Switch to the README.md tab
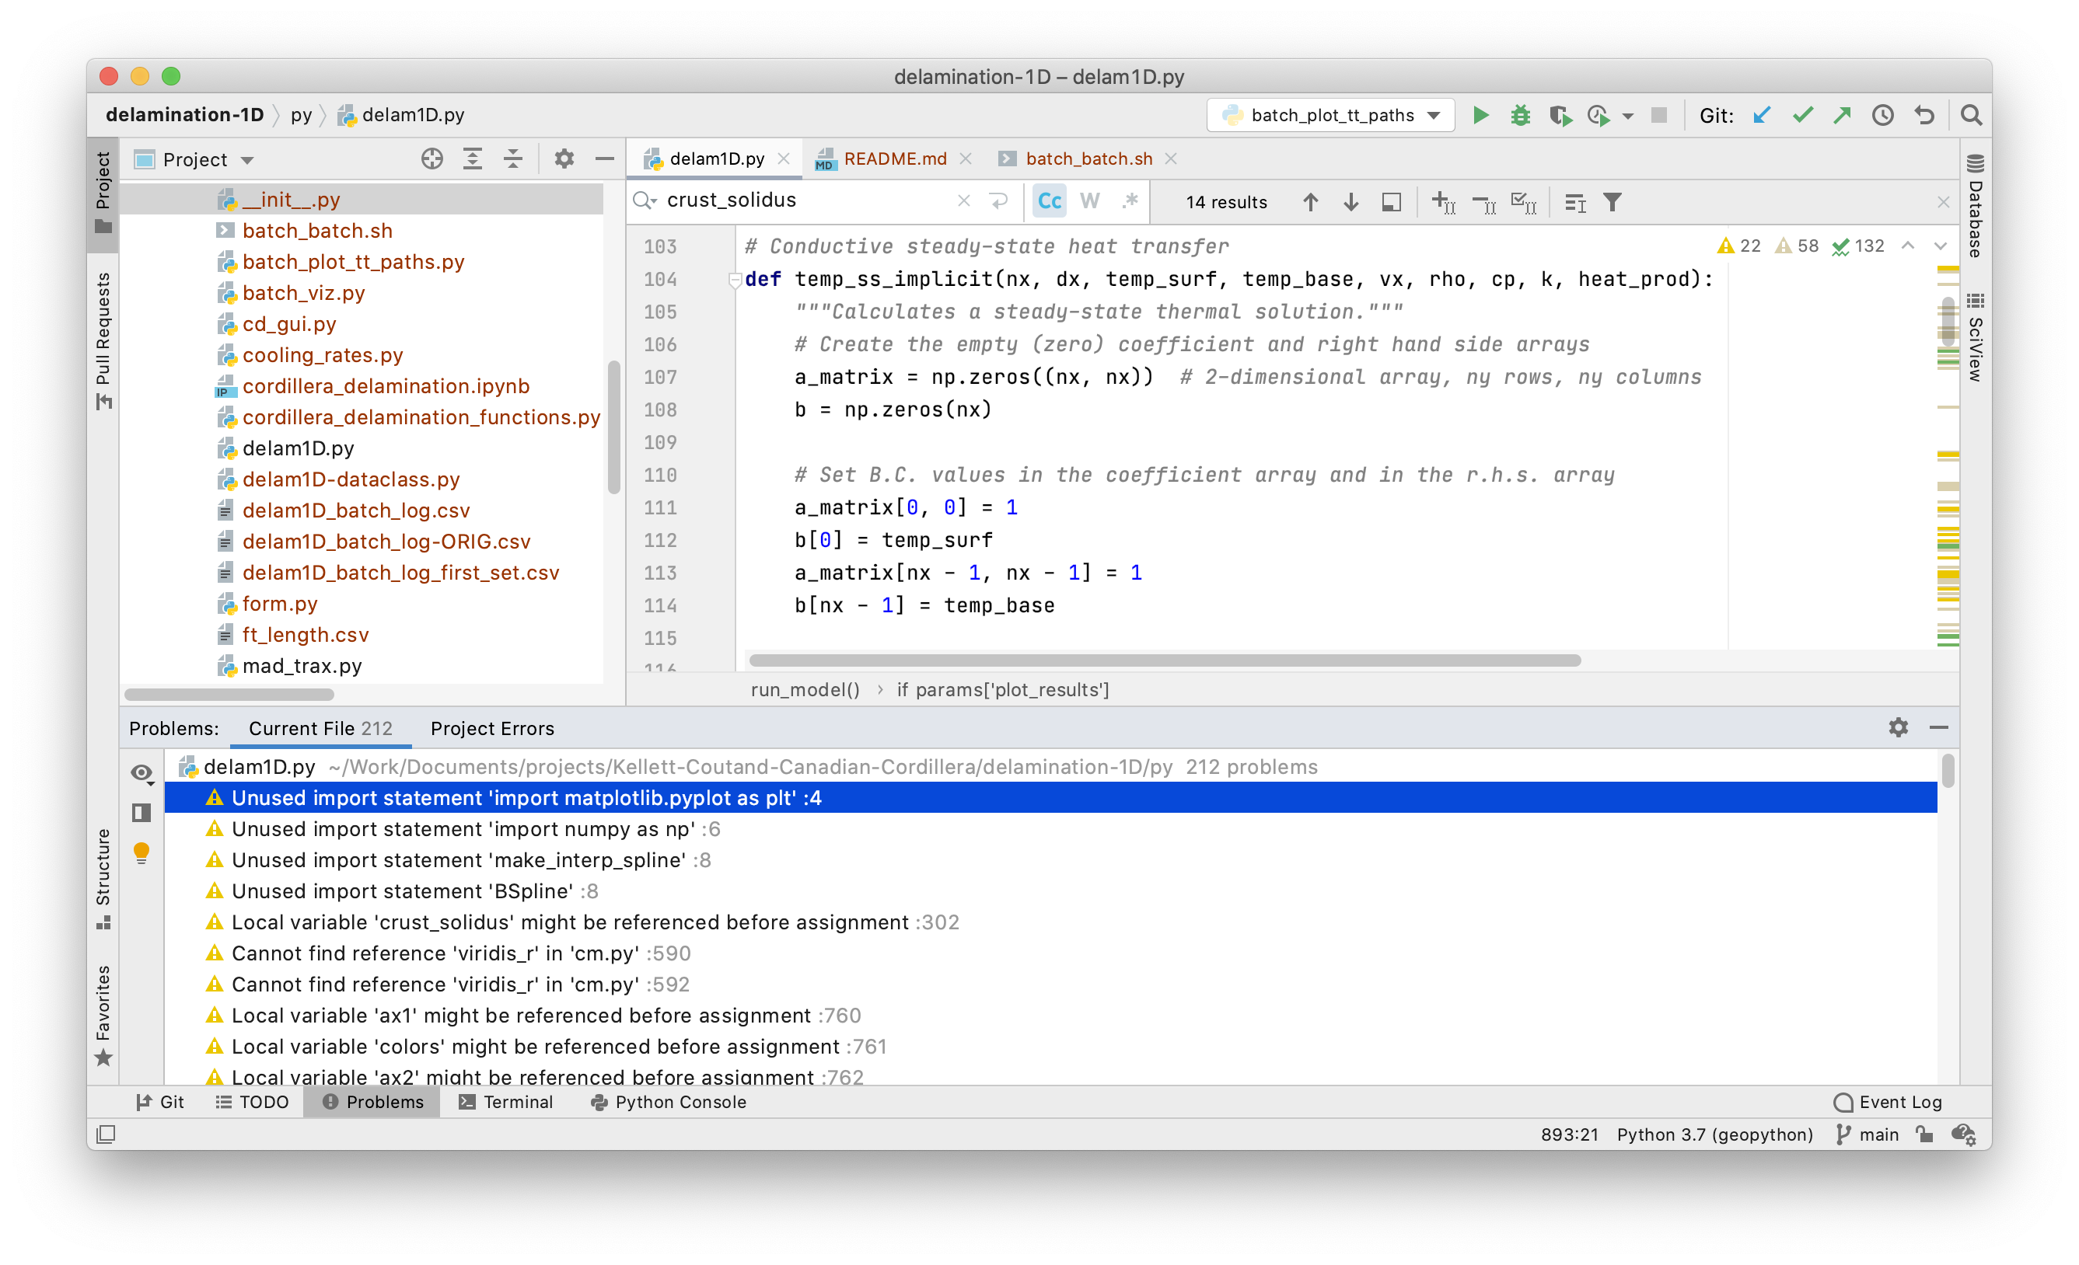This screenshot has height=1265, width=2079. [x=894, y=159]
